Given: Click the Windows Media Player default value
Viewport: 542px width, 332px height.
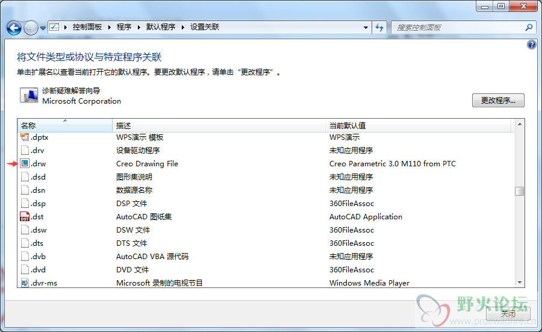Looking at the screenshot, I should coord(369,283).
